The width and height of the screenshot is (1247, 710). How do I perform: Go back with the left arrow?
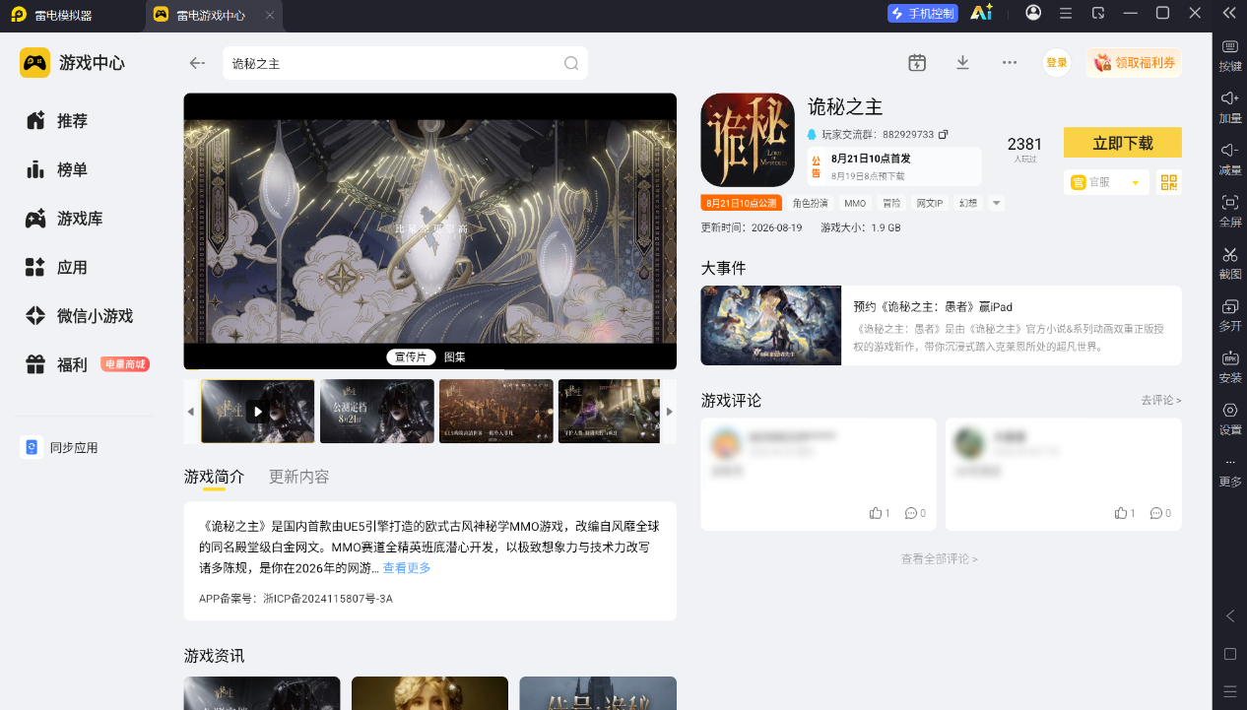pyautogui.click(x=197, y=63)
